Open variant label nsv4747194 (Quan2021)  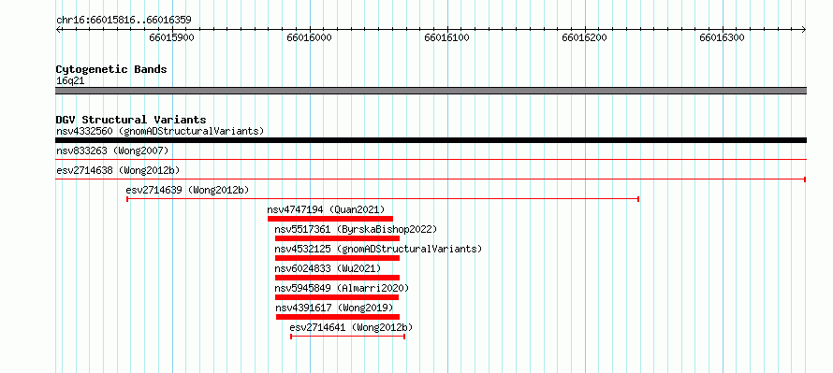coord(326,209)
